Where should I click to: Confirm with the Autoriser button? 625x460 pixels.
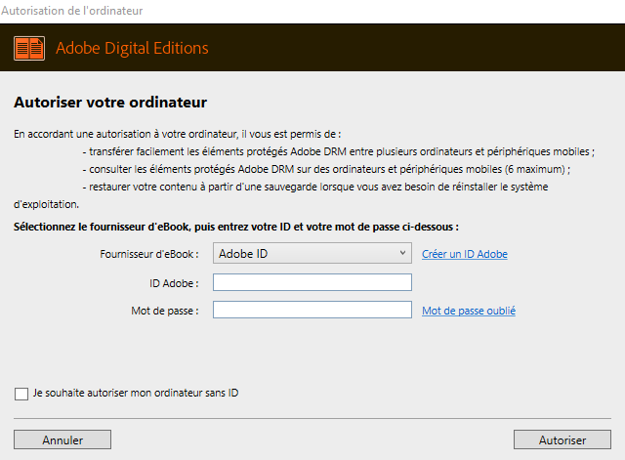pos(562,439)
